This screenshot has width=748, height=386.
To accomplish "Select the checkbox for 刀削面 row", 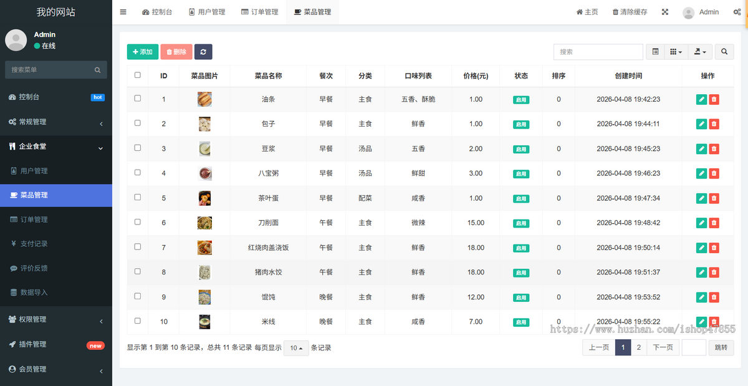I will pos(138,221).
